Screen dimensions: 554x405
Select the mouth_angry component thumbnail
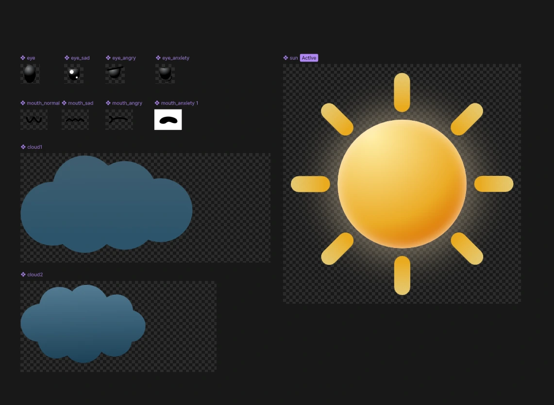click(119, 120)
